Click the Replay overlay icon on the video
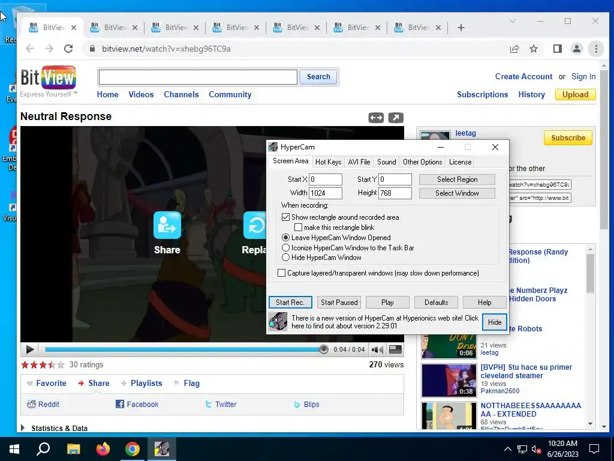The height and width of the screenshot is (461, 614). coord(254,225)
